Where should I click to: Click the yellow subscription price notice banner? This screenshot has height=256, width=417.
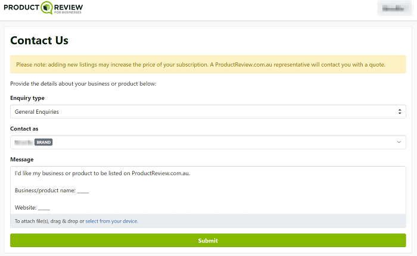(208, 64)
